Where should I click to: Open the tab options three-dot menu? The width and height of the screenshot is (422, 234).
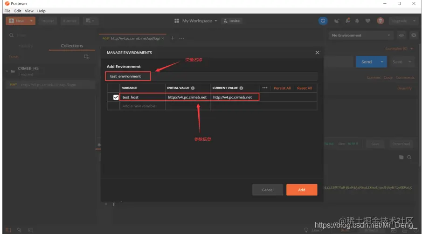[182, 38]
